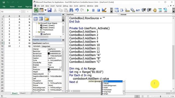Screen dimensions: 175x98
Task: Click the ForeColor black swatch value
Action: tap(49, 69)
